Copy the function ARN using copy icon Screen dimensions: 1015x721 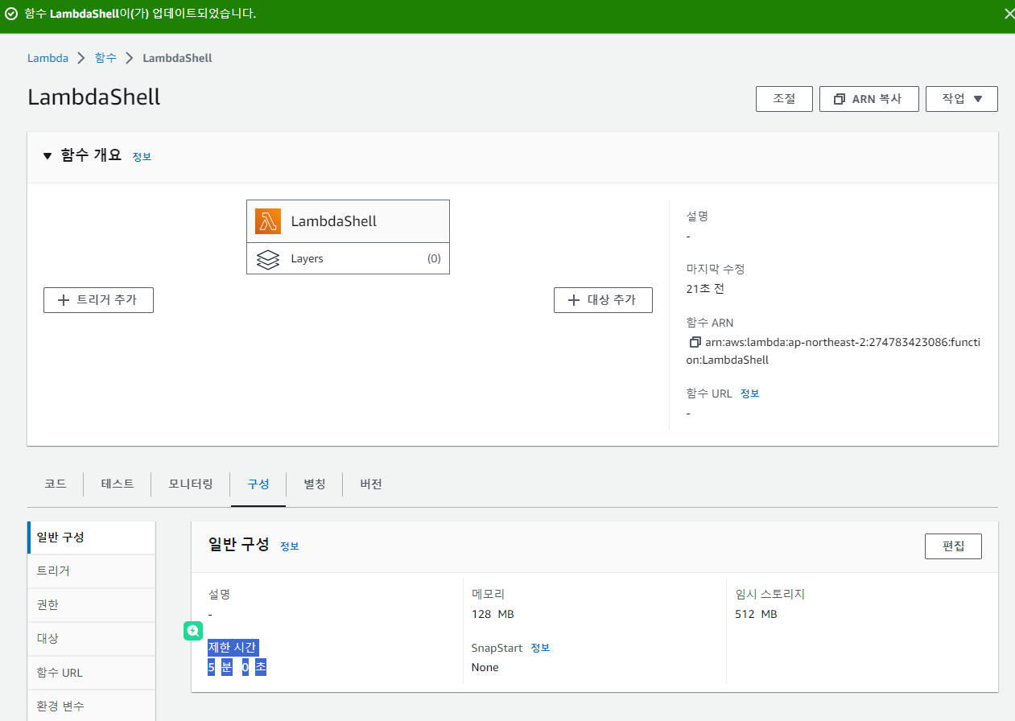[695, 342]
